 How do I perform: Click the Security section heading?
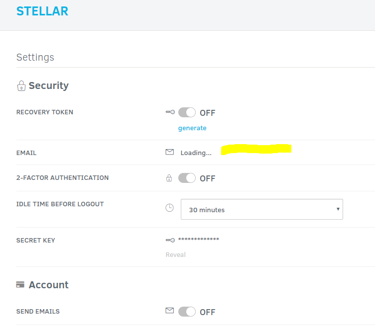[x=48, y=85]
